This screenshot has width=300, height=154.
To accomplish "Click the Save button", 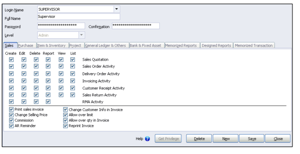I will (252, 138).
